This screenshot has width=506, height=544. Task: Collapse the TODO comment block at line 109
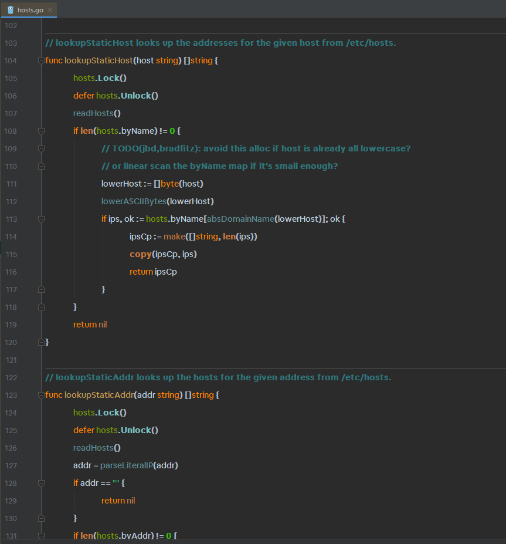[41, 148]
